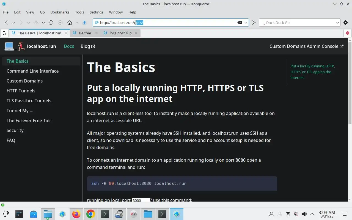The height and width of the screenshot is (220, 352).
Task: Click the muted audio tray icon
Action: click(296, 214)
